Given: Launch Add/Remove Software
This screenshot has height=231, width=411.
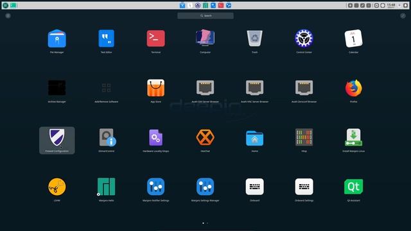Looking at the screenshot, I should tap(106, 88).
